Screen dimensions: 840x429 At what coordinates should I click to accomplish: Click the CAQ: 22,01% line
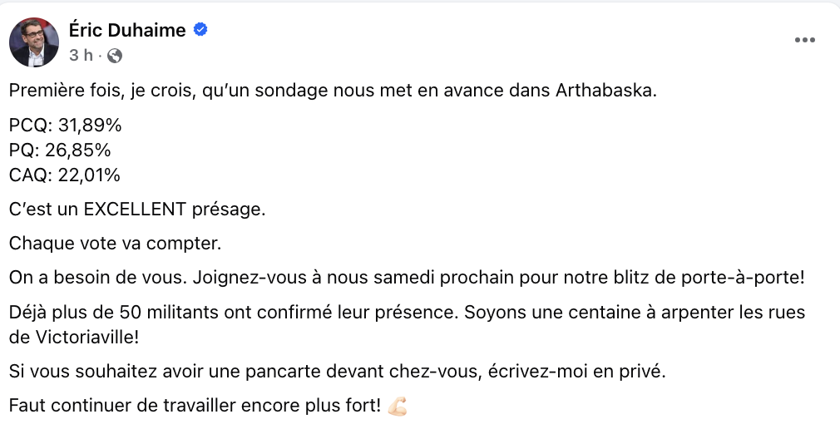(x=65, y=175)
